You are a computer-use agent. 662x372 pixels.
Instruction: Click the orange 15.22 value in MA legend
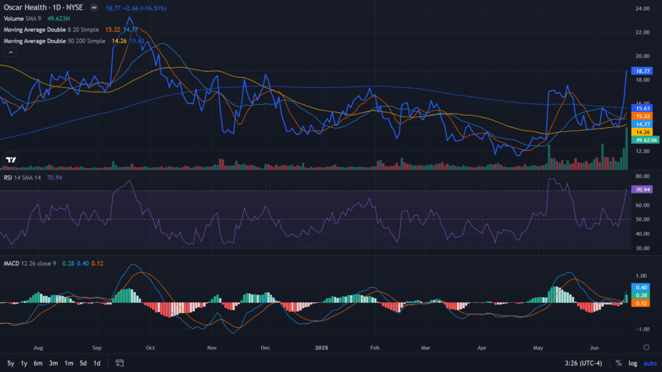click(112, 30)
